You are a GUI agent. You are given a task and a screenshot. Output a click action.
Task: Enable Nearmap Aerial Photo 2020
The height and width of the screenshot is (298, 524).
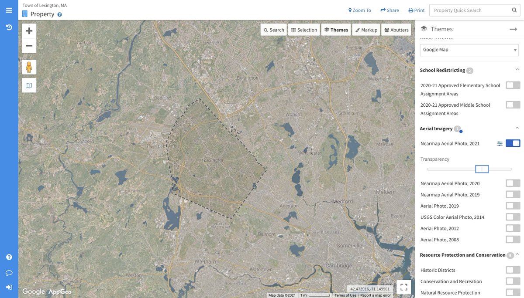(x=513, y=183)
